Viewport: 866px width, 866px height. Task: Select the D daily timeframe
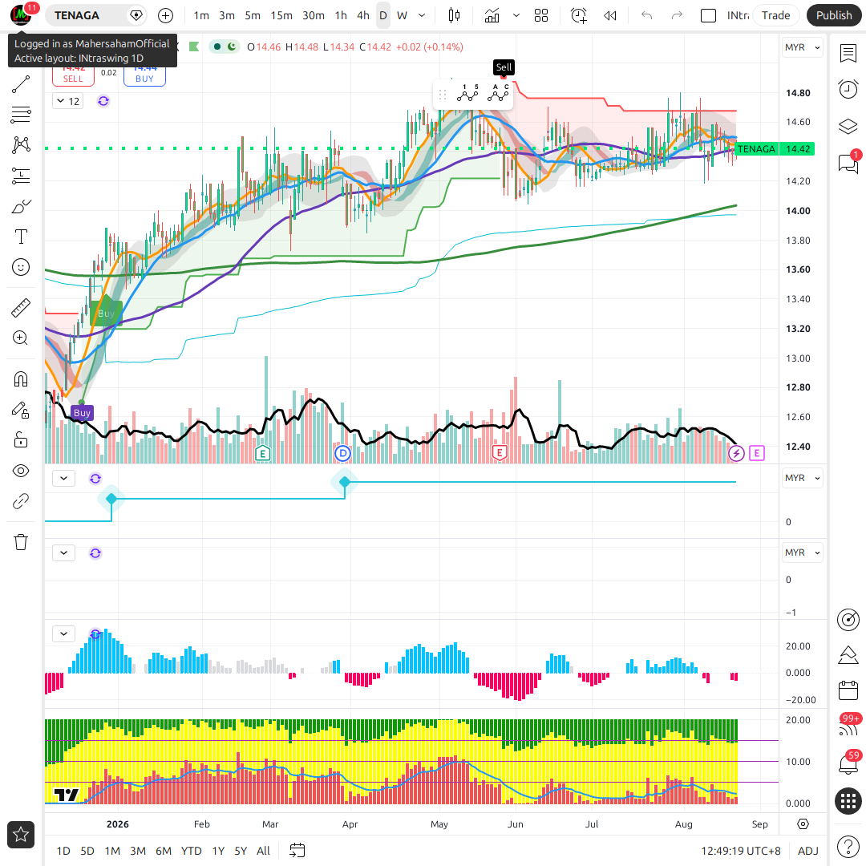point(383,15)
